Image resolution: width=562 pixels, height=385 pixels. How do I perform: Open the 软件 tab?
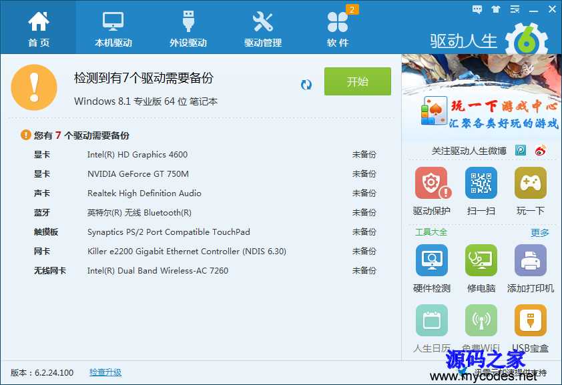click(338, 28)
